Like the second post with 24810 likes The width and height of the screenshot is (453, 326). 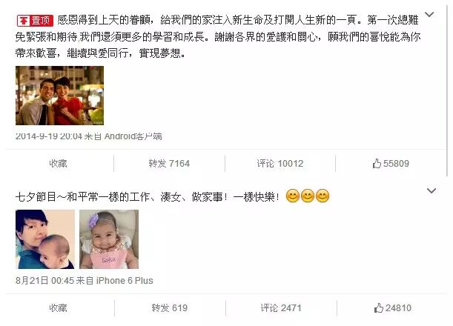point(393,307)
